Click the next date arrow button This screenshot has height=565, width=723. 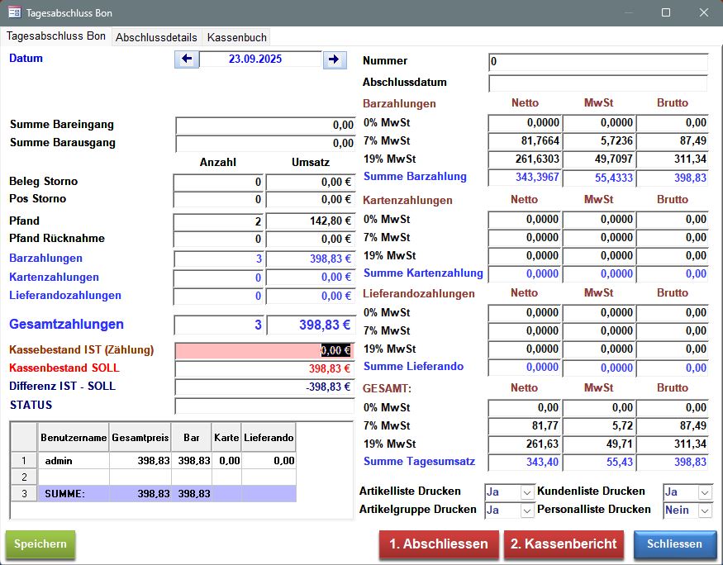click(334, 59)
